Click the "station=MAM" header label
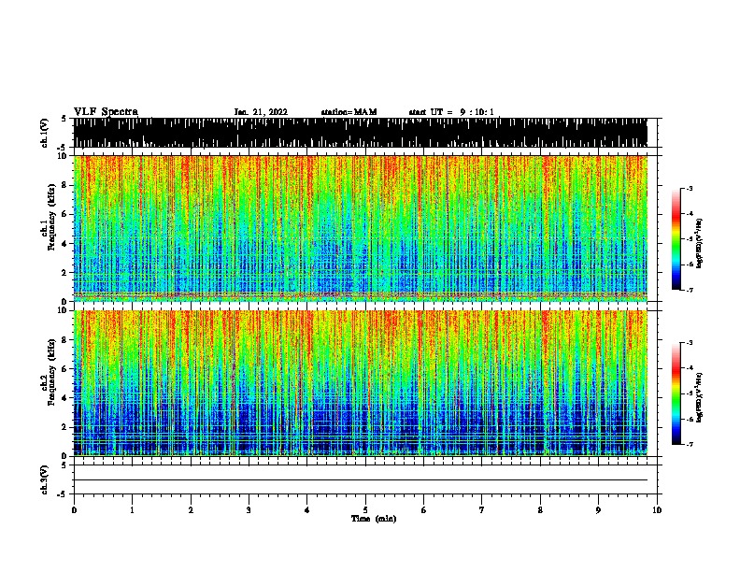 click(x=349, y=112)
